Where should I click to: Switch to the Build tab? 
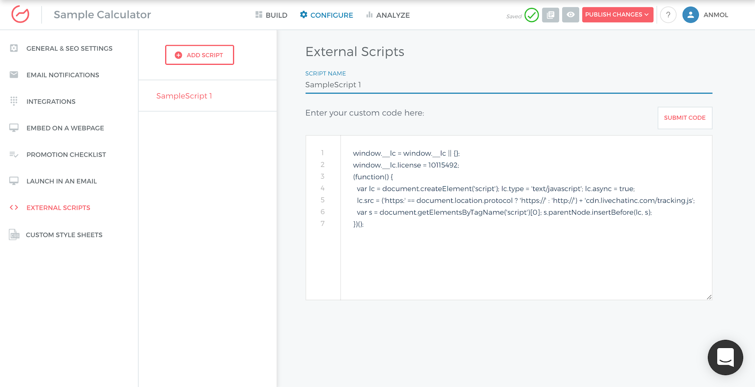click(x=271, y=15)
